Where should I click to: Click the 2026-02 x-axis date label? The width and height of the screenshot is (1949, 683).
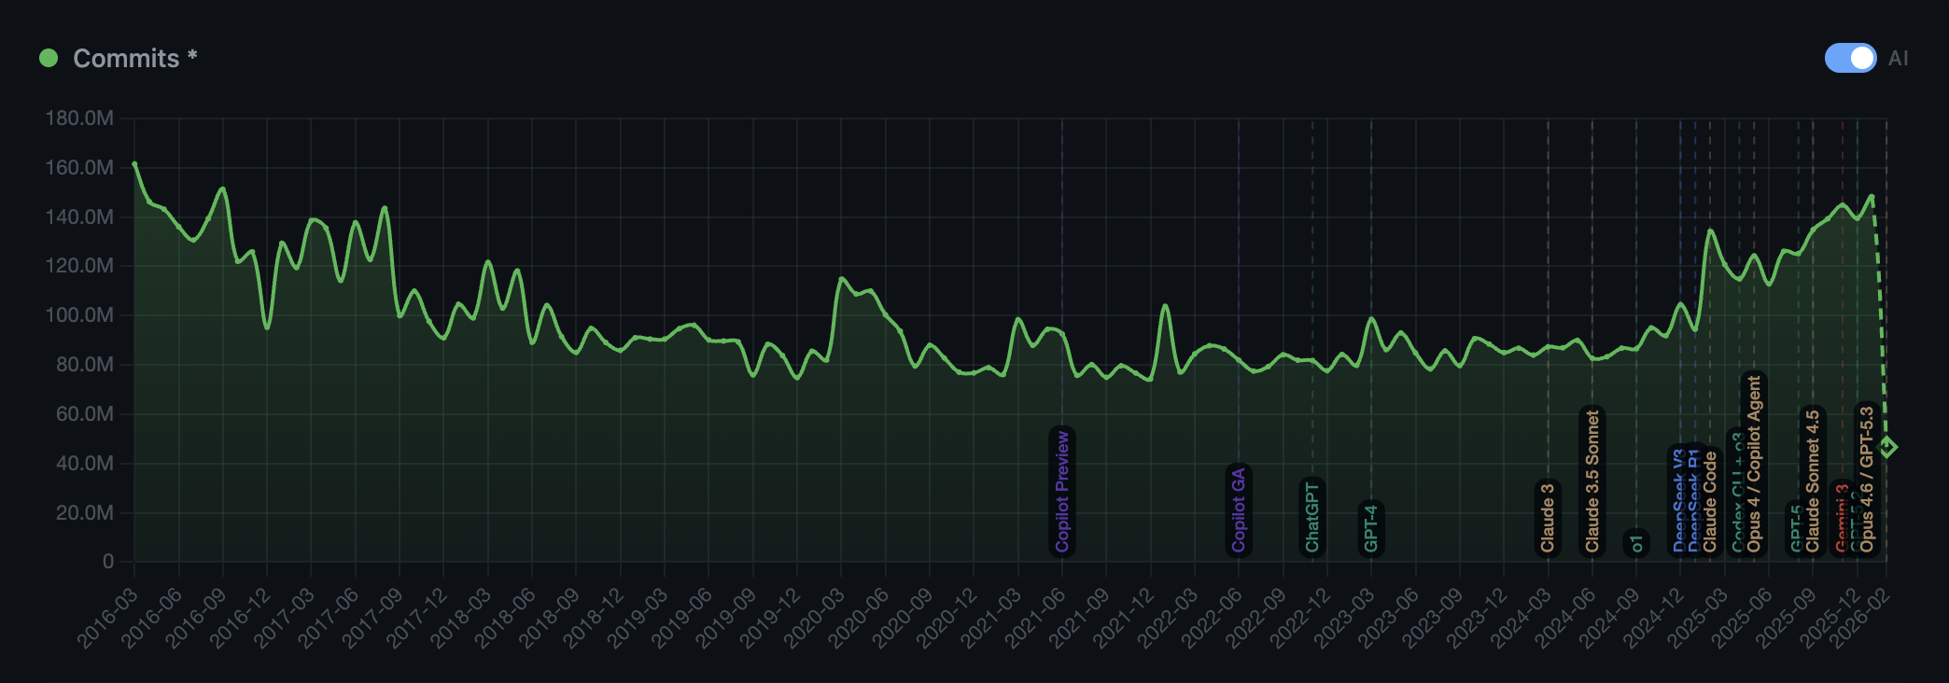[1859, 618]
